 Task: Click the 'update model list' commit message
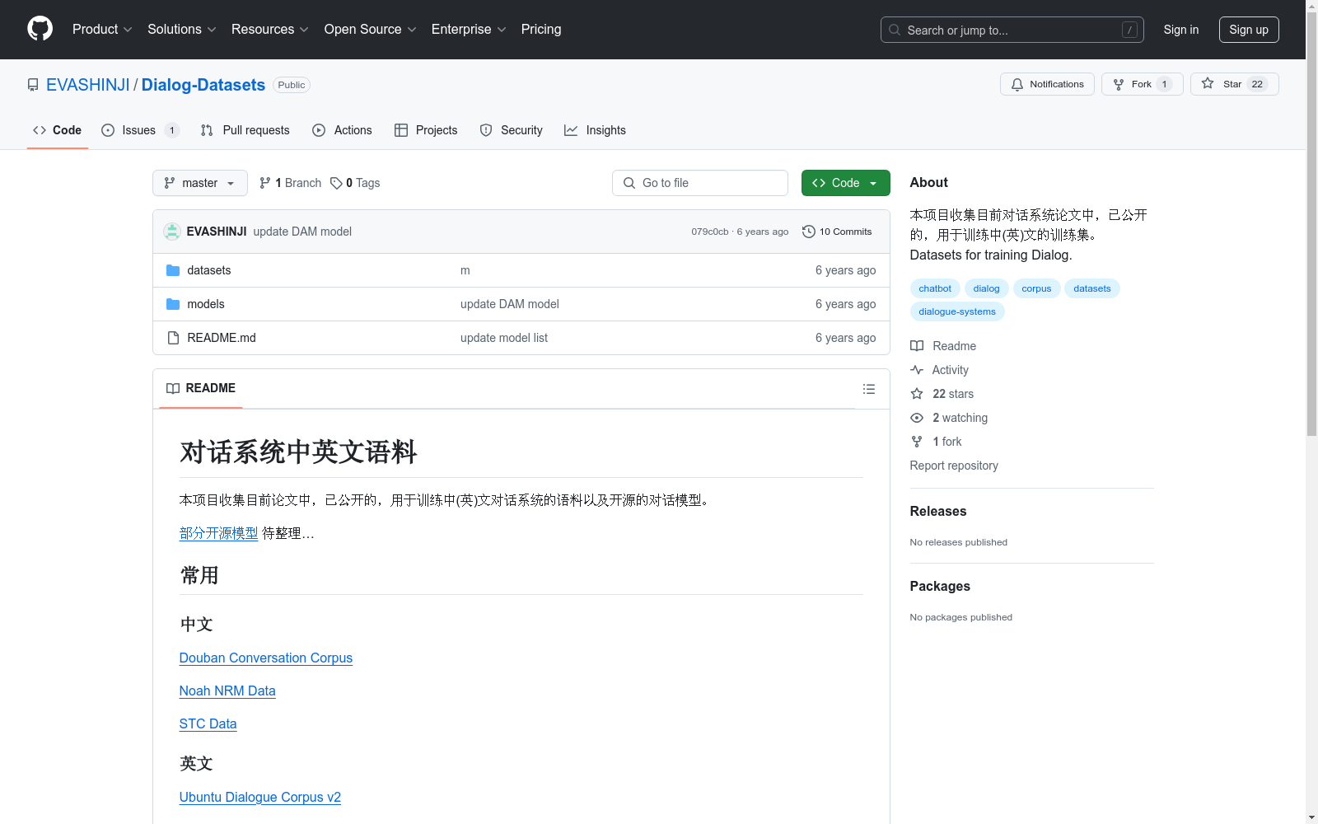[504, 338]
